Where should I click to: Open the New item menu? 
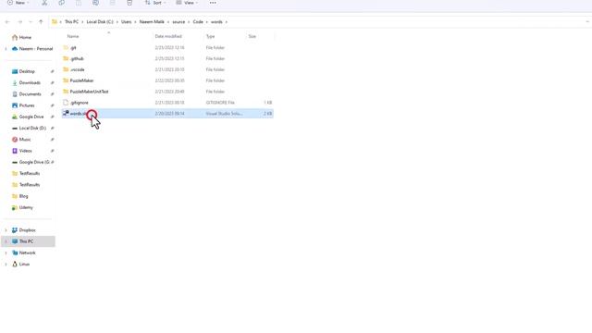(18, 3)
